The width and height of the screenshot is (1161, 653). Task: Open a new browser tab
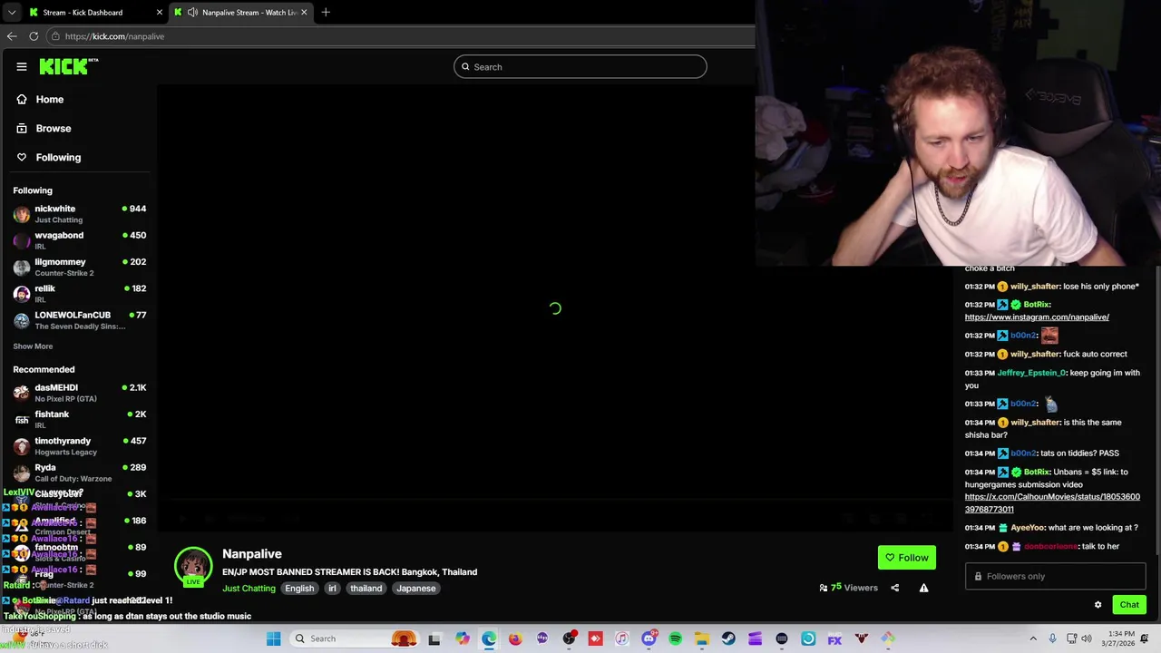(326, 12)
